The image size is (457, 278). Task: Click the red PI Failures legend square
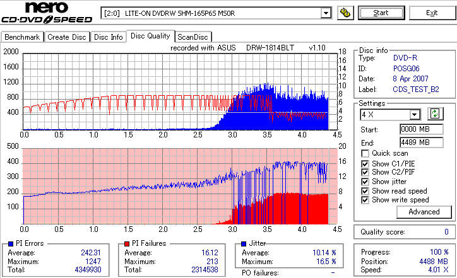click(x=127, y=244)
